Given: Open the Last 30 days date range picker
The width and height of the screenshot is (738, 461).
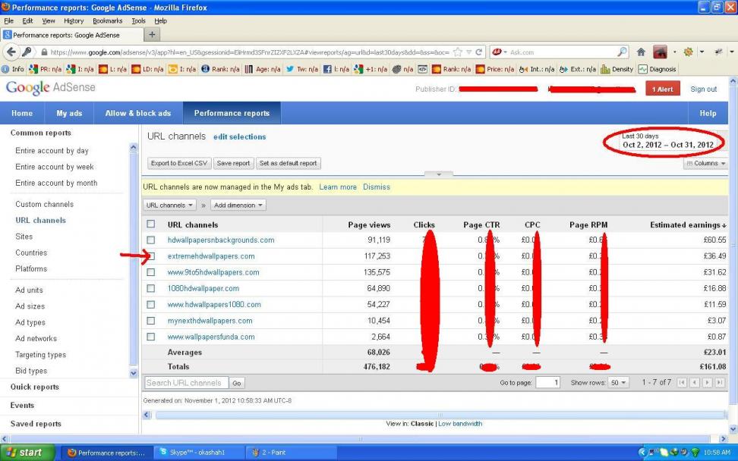Looking at the screenshot, I should 667,141.
